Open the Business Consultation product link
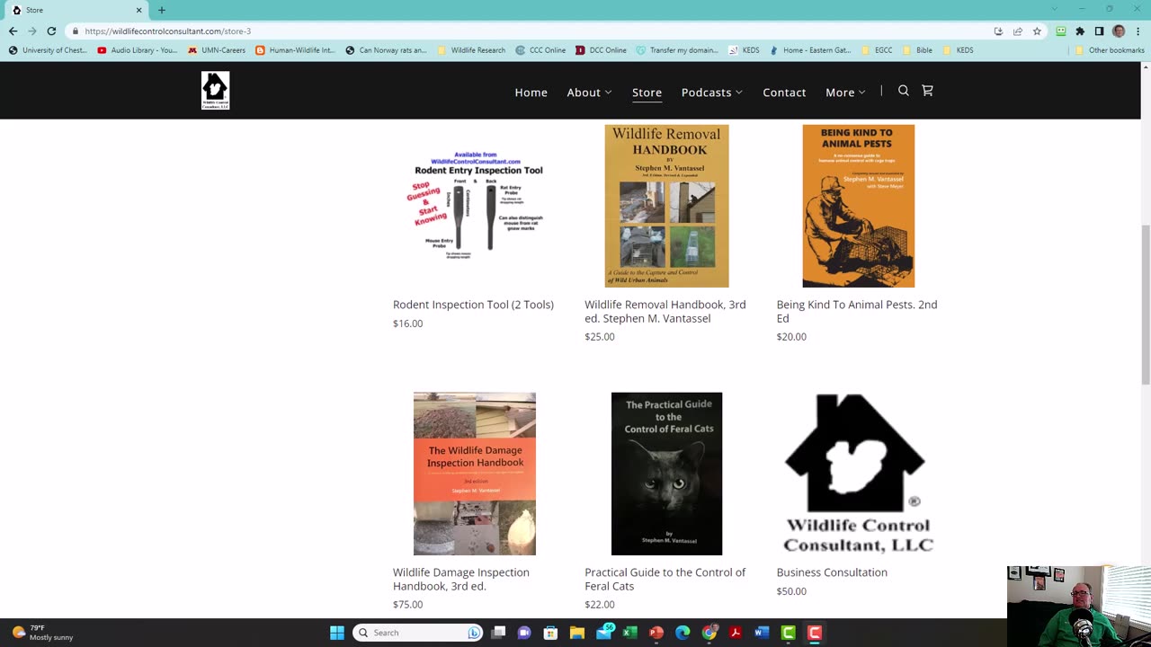The width and height of the screenshot is (1151, 647). [x=832, y=572]
